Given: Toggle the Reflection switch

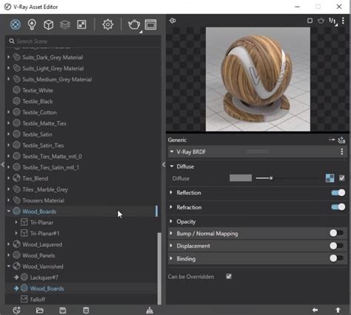Looking at the screenshot, I should [x=338, y=193].
